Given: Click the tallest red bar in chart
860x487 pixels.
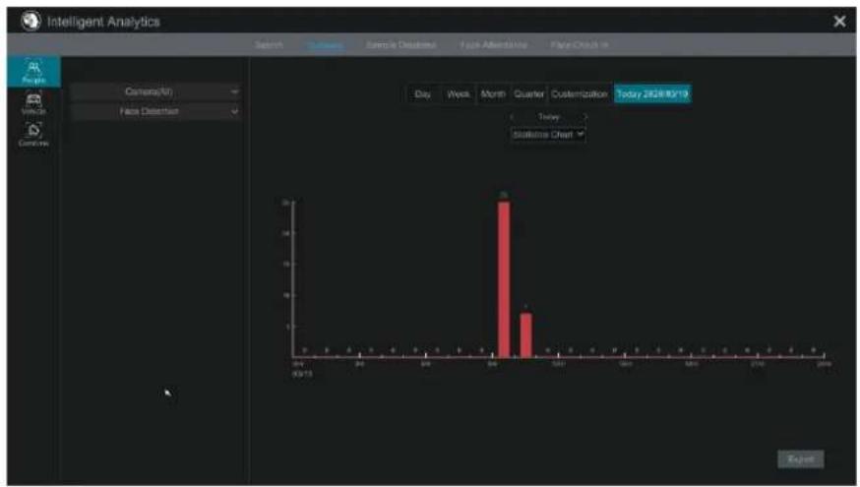Looking at the screenshot, I should [x=504, y=279].
